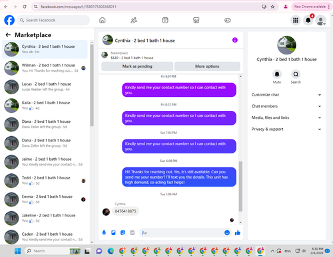The width and height of the screenshot is (333, 257).
Task: Choose a GIF icon
Action: [x=132, y=232]
